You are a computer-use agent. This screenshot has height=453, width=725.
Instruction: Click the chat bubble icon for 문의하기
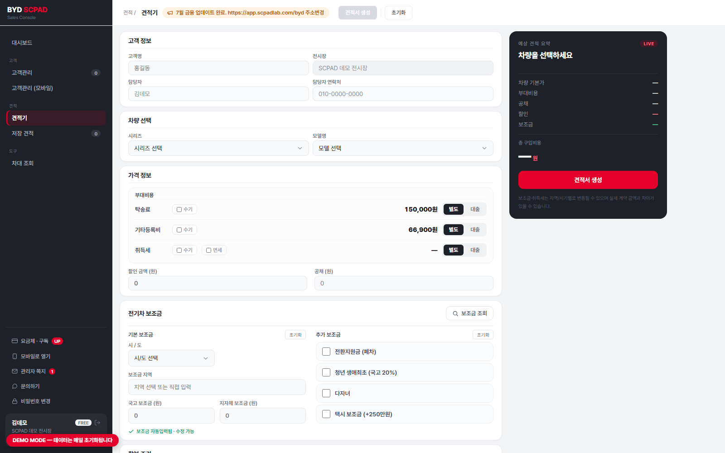pyautogui.click(x=14, y=386)
